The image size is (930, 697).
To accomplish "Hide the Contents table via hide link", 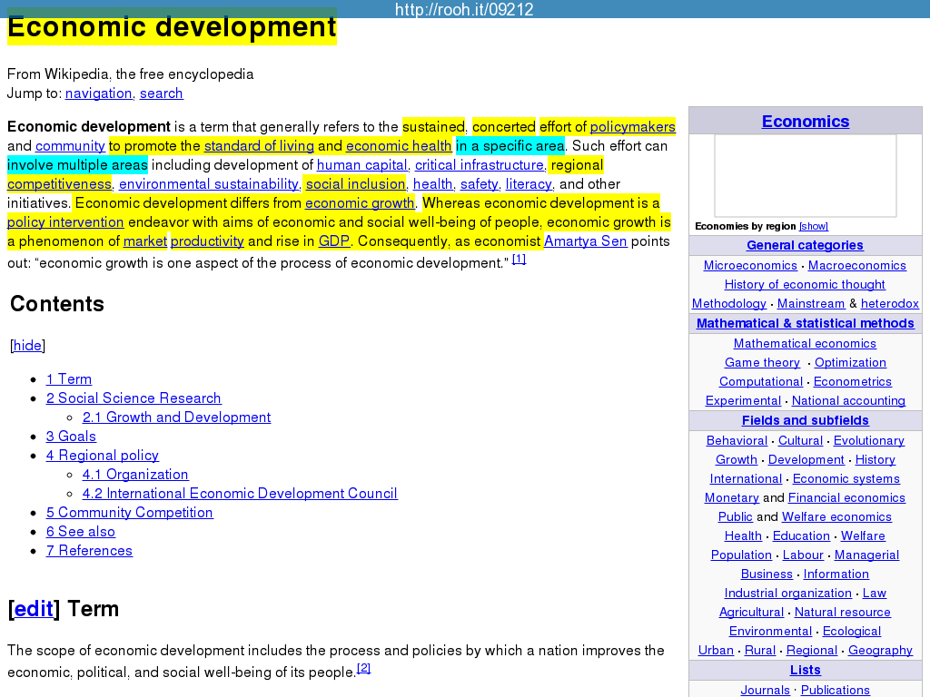I will pos(27,346).
